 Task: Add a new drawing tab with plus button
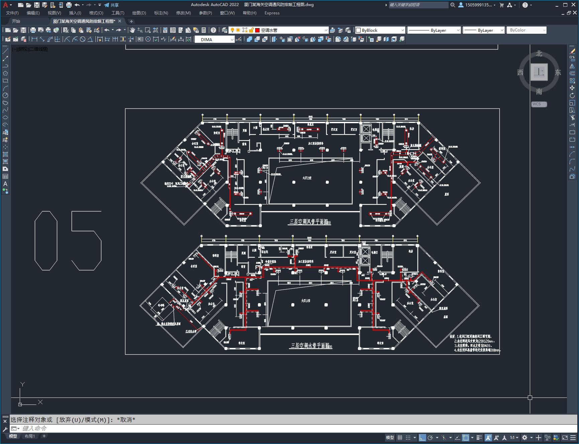pos(131,21)
